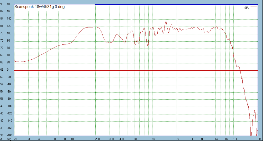The width and height of the screenshot is (263, 141).
Task: Click the -80 degree axis label
Action: point(9,99)
